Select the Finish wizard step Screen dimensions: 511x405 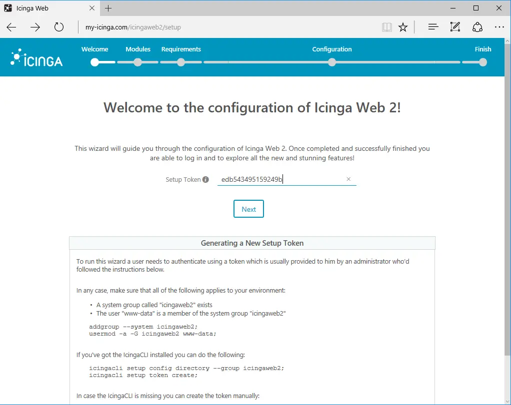point(483,49)
